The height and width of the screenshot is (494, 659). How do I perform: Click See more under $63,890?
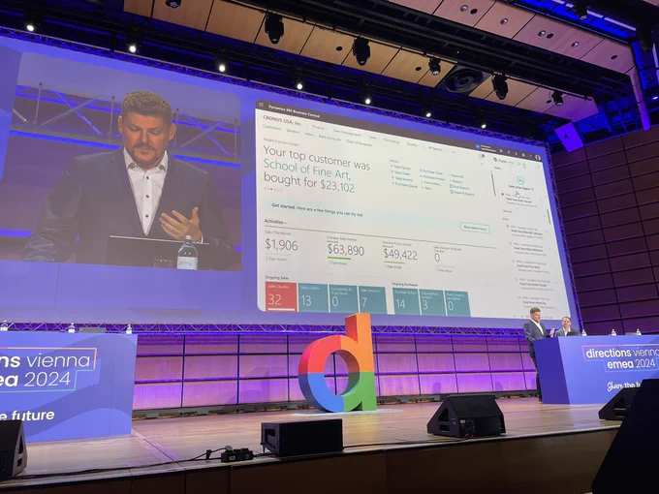click(338, 262)
